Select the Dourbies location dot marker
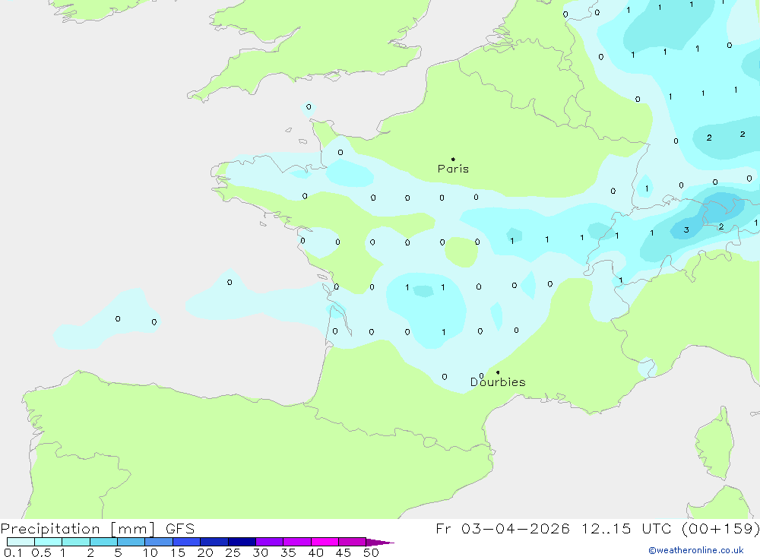 pos(498,372)
